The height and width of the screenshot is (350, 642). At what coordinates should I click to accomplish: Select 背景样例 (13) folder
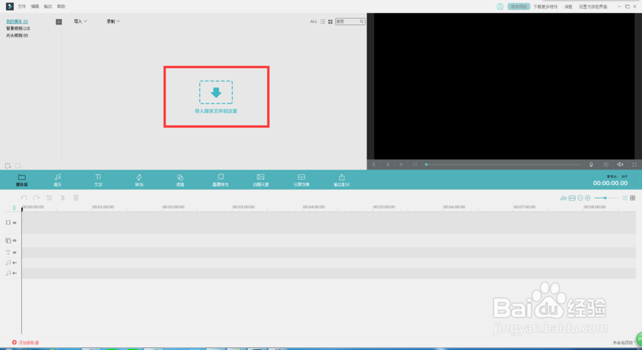click(17, 28)
